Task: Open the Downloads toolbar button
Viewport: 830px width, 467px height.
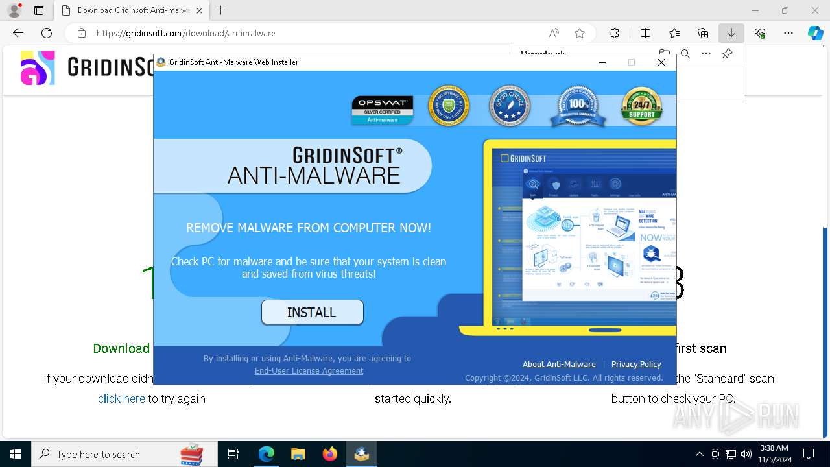Action: [x=731, y=33]
